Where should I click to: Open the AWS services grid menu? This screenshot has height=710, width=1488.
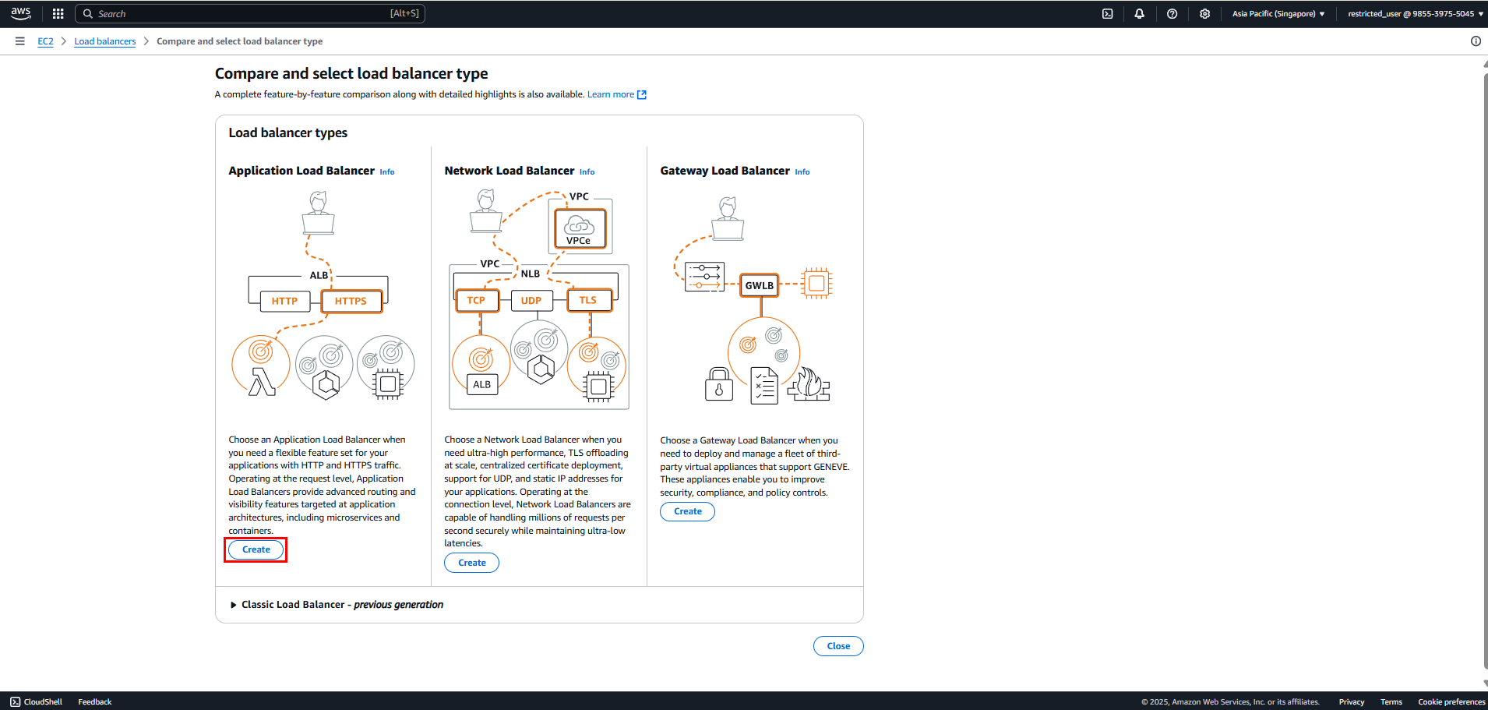[58, 13]
